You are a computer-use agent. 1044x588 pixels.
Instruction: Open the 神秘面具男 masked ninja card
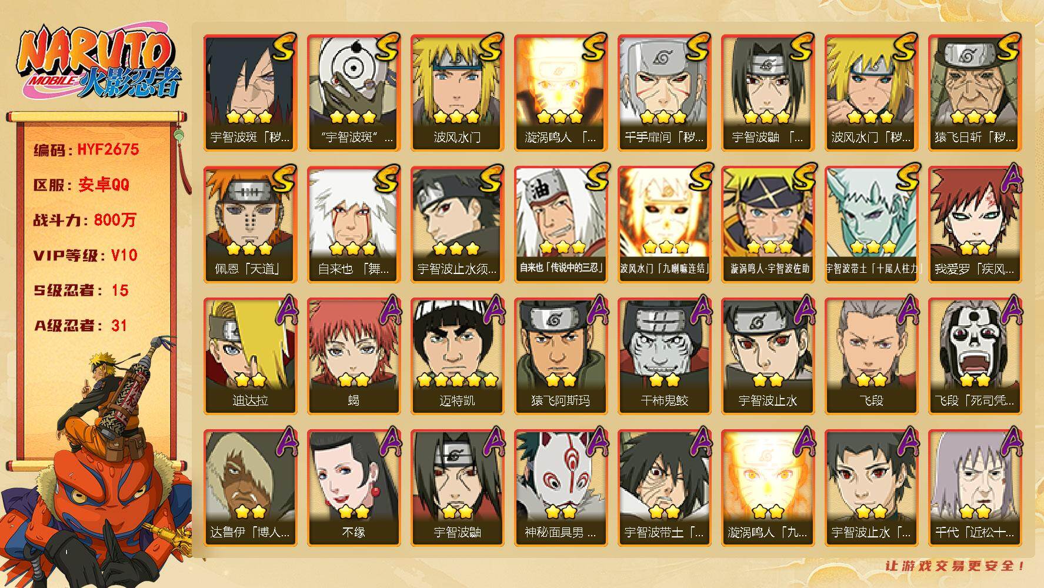tap(561, 487)
